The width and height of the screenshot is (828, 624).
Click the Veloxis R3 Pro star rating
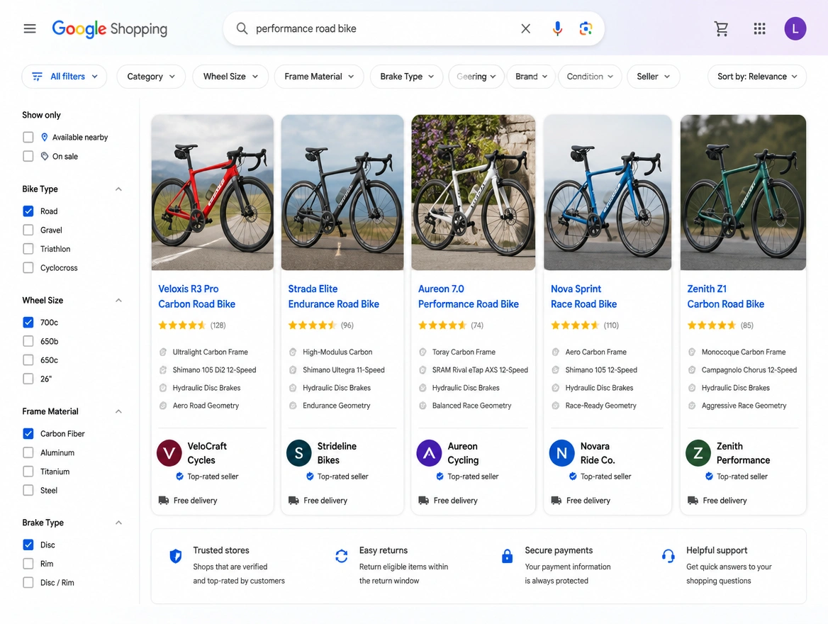pos(182,325)
